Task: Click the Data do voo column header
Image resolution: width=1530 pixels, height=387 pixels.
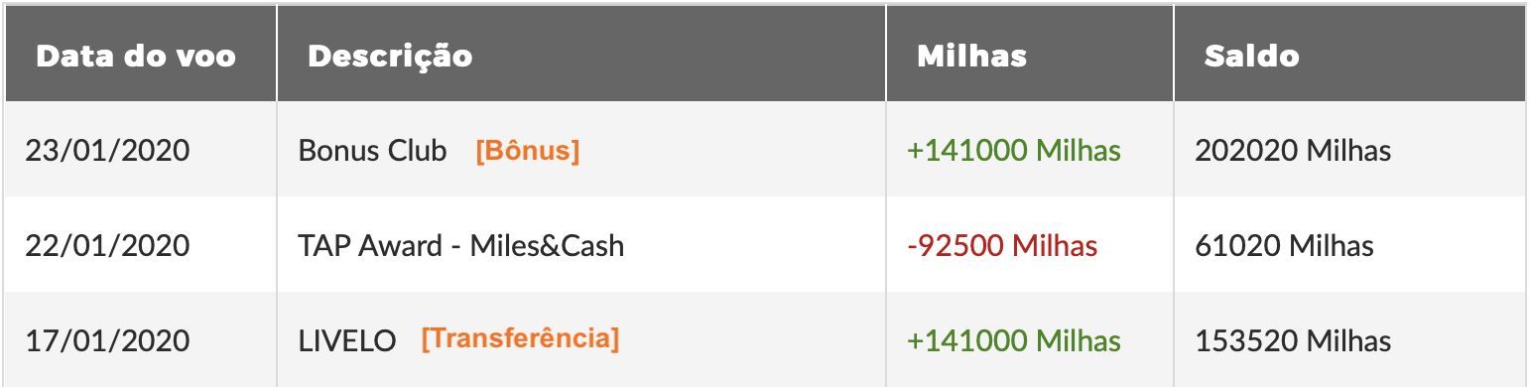Action: pos(136,56)
